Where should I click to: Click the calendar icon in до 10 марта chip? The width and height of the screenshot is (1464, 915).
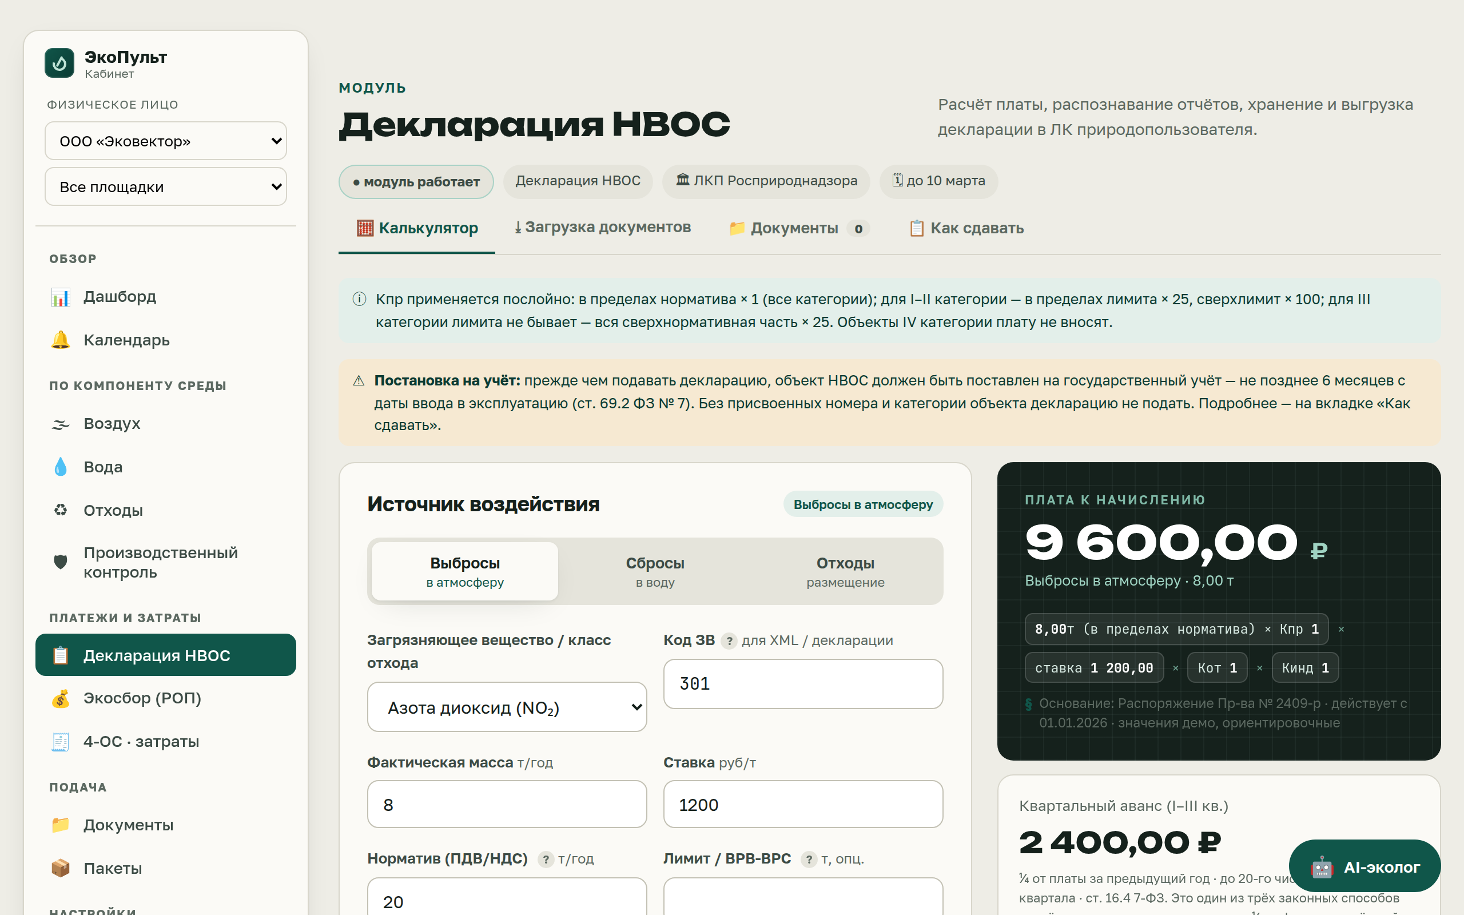point(898,180)
